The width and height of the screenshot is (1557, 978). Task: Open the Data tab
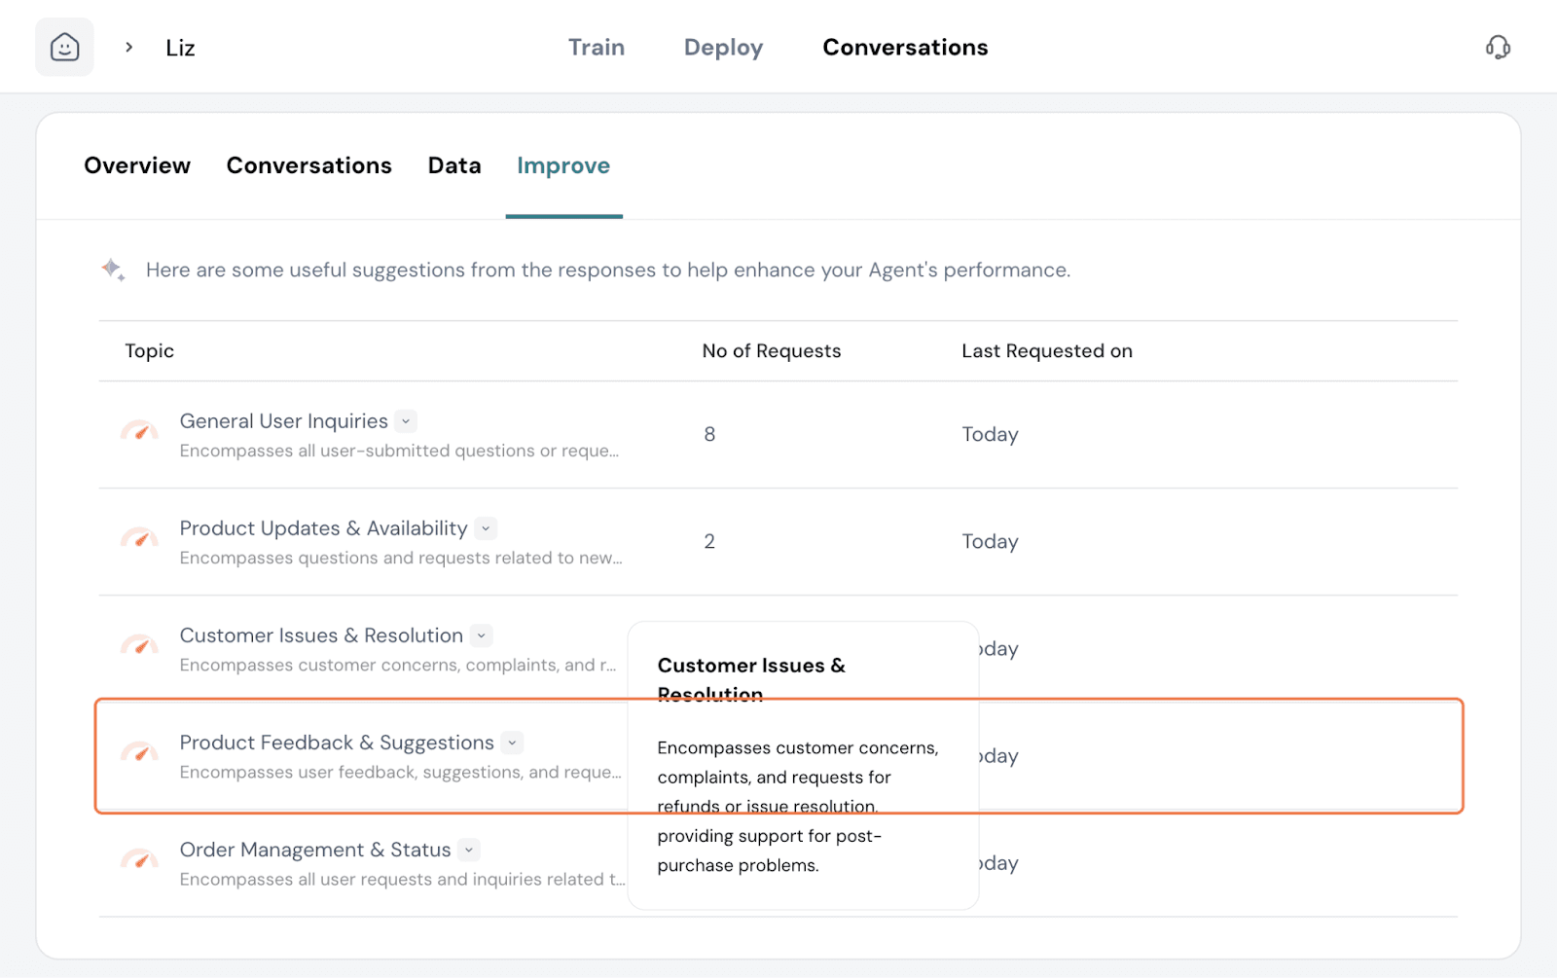[x=454, y=165]
